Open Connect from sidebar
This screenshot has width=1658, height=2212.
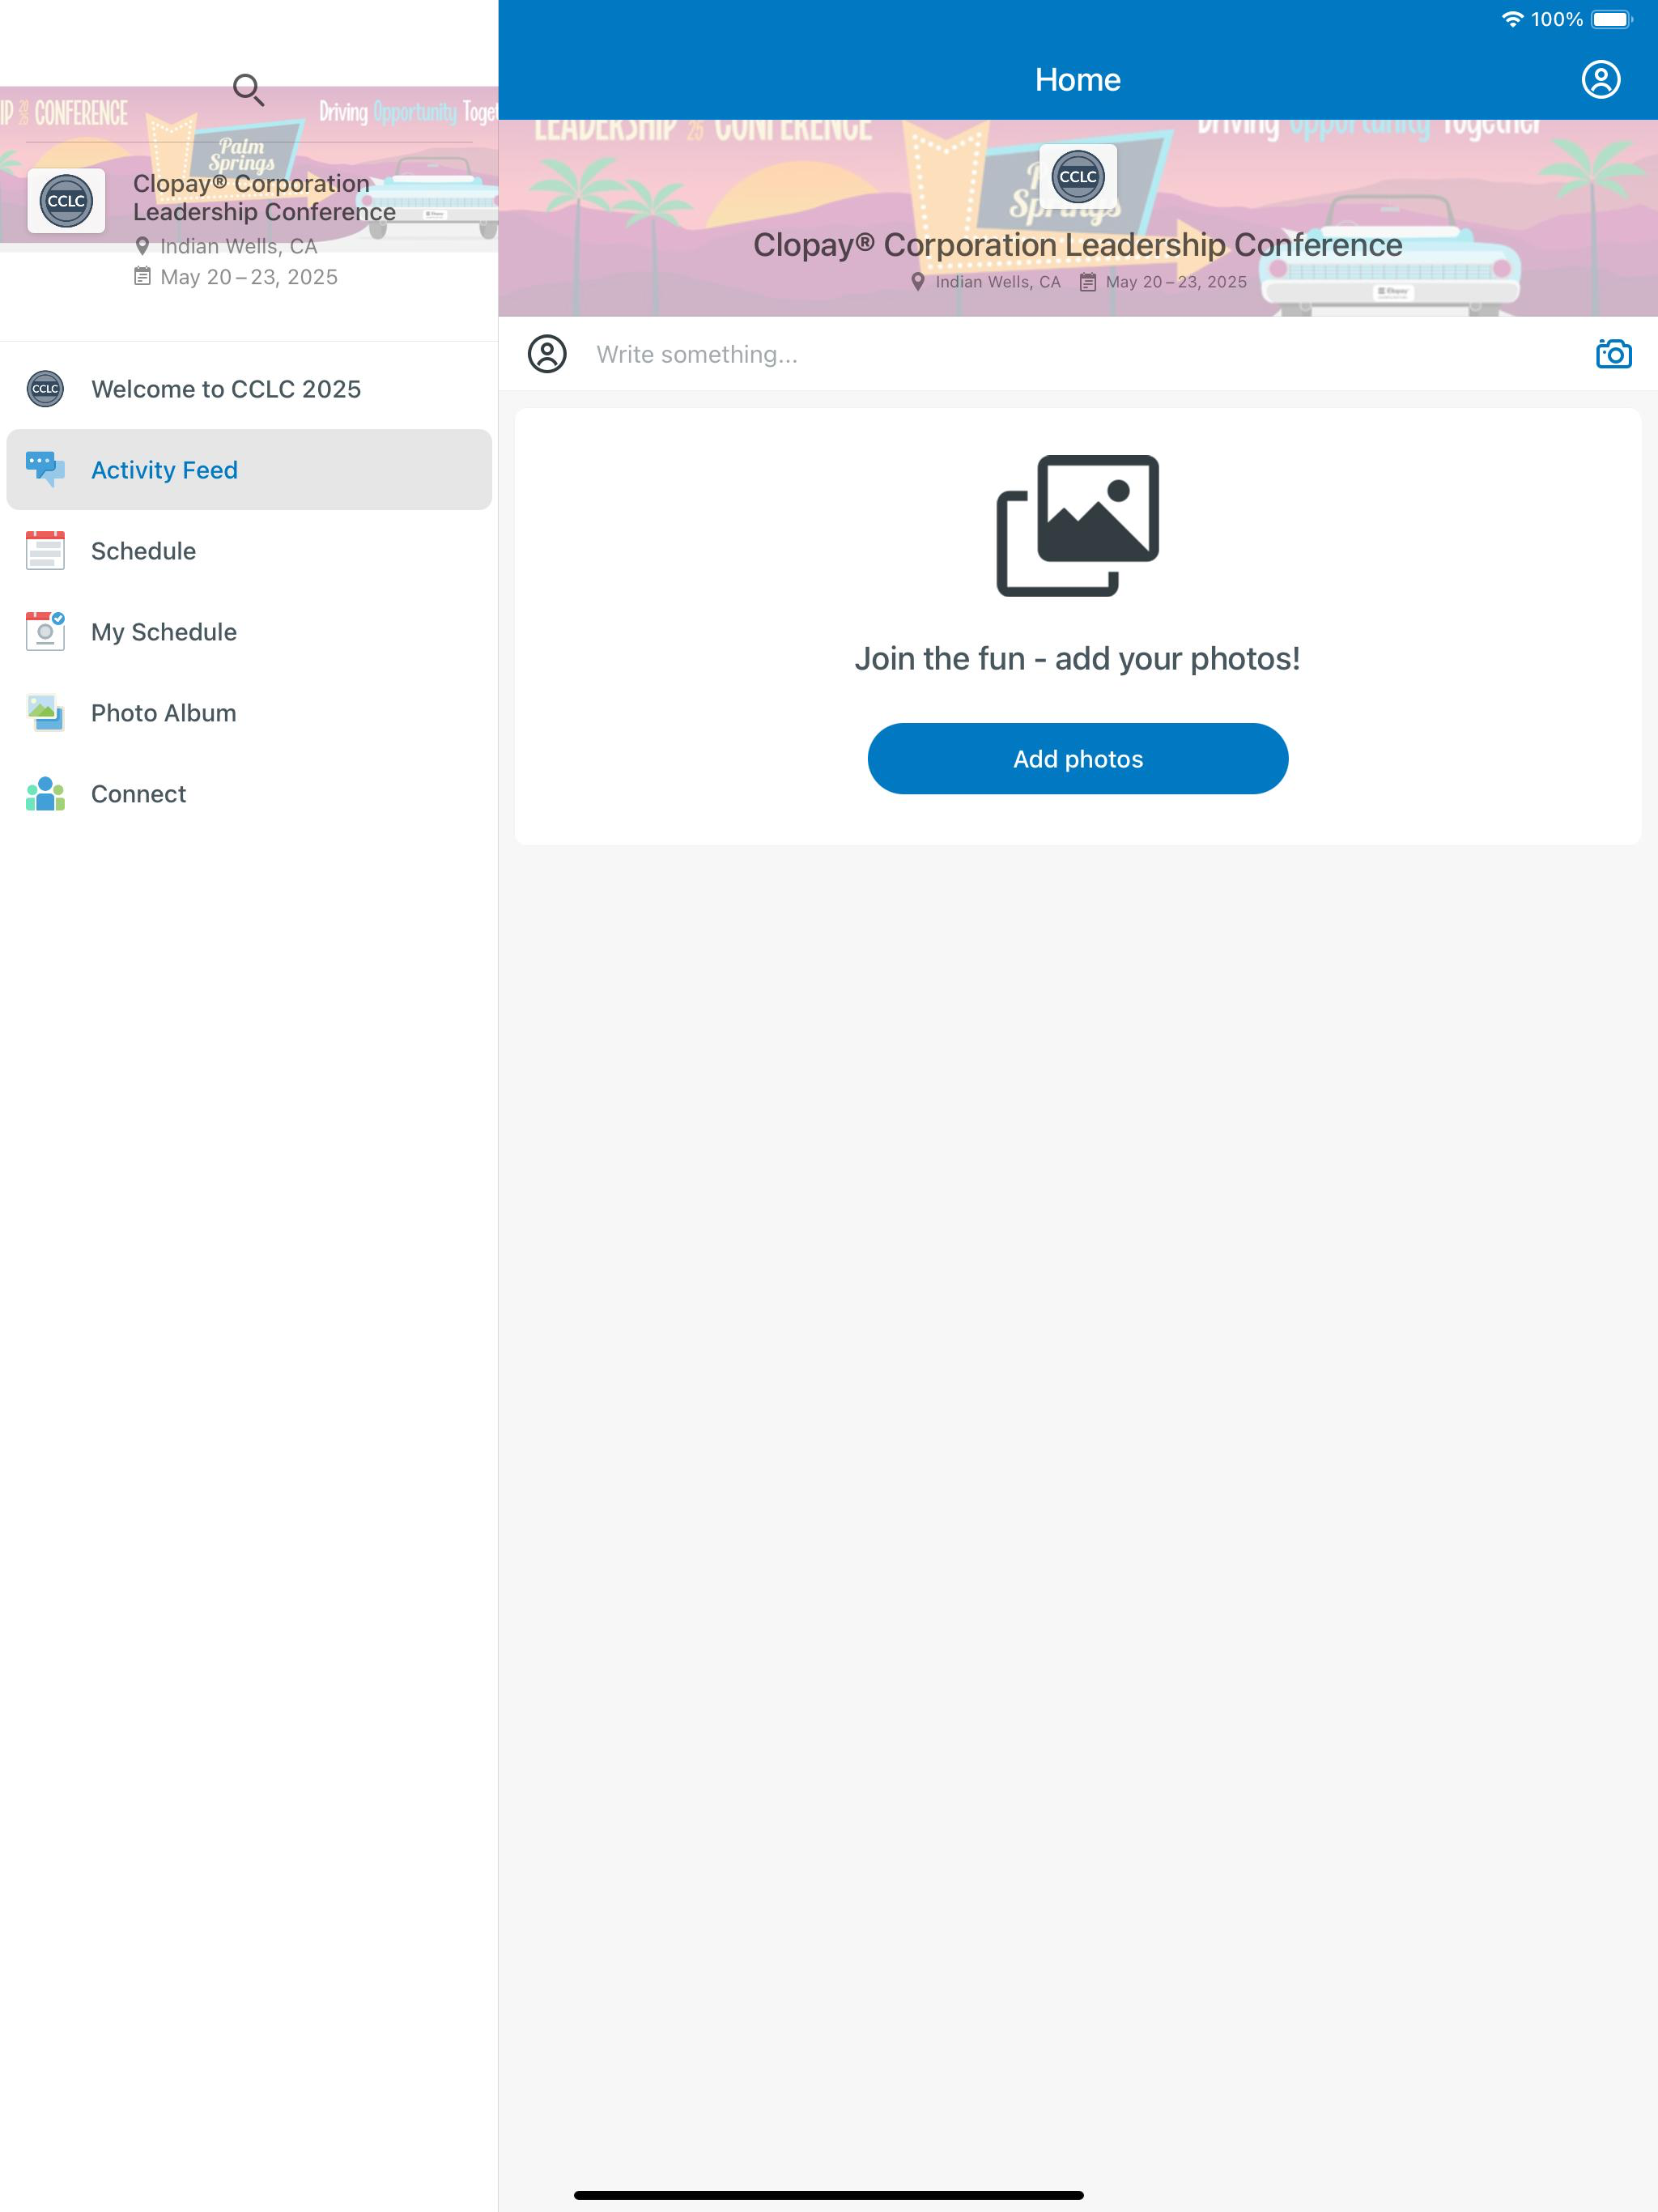click(249, 794)
